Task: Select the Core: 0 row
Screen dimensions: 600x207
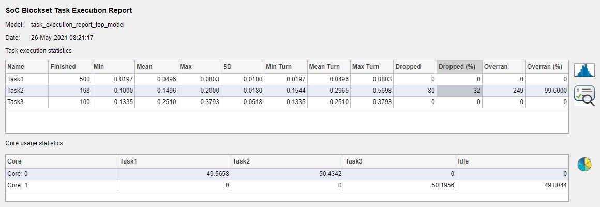Action: pyautogui.click(x=62, y=173)
